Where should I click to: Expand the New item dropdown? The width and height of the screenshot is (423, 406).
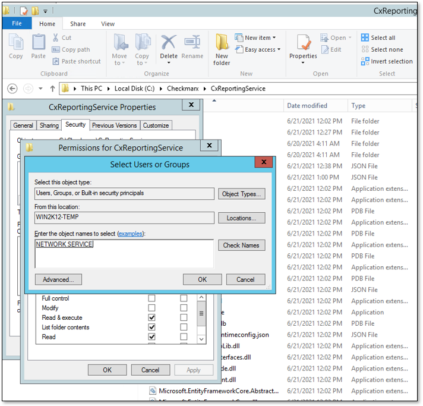255,37
